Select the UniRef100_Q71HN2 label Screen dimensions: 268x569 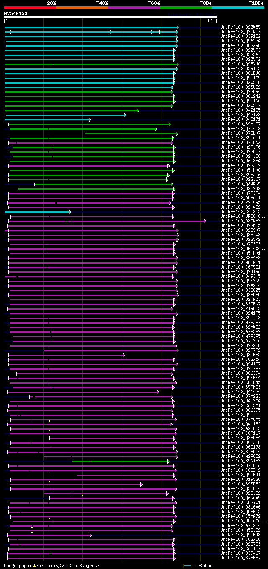(x=240, y=143)
